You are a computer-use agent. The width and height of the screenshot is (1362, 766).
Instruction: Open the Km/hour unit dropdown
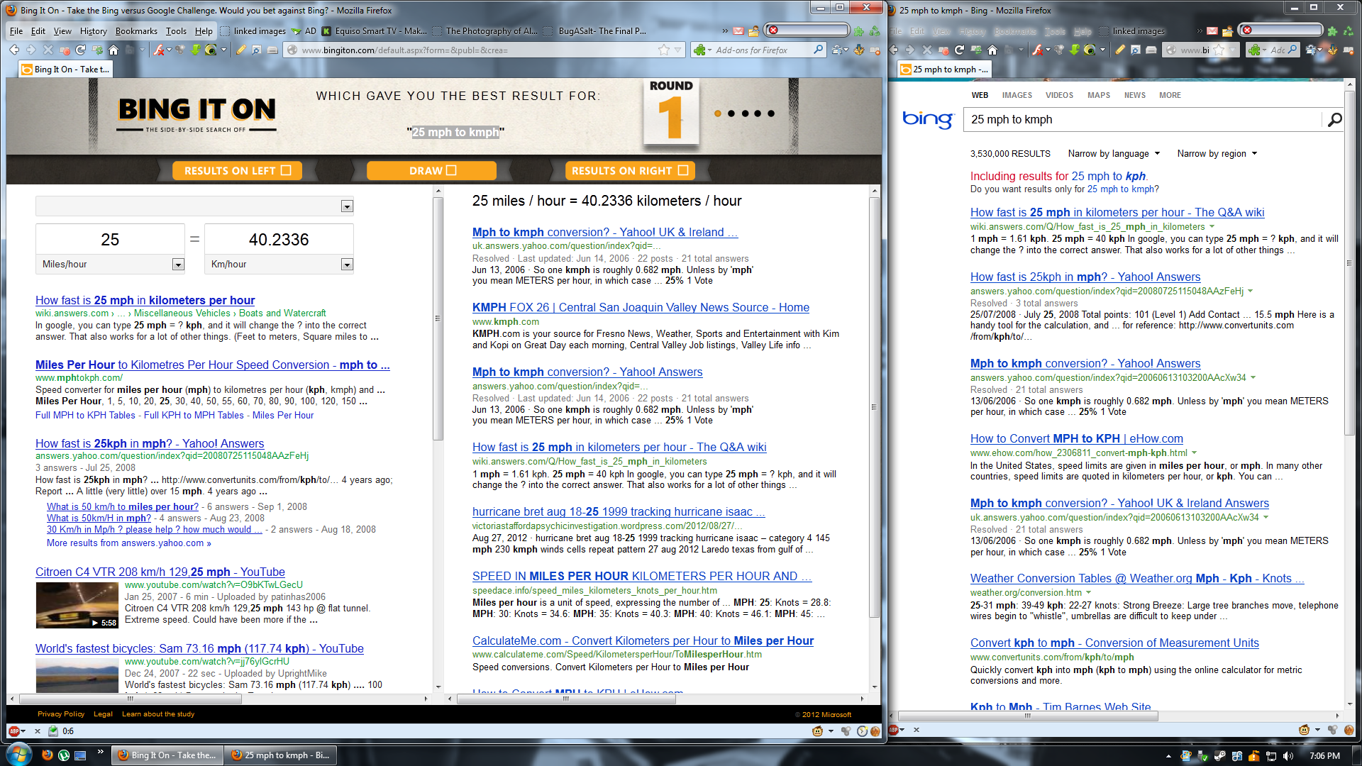[347, 265]
